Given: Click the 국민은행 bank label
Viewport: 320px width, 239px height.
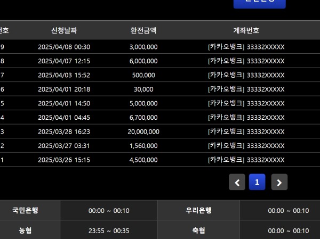Looking at the screenshot, I should click(x=25, y=210).
